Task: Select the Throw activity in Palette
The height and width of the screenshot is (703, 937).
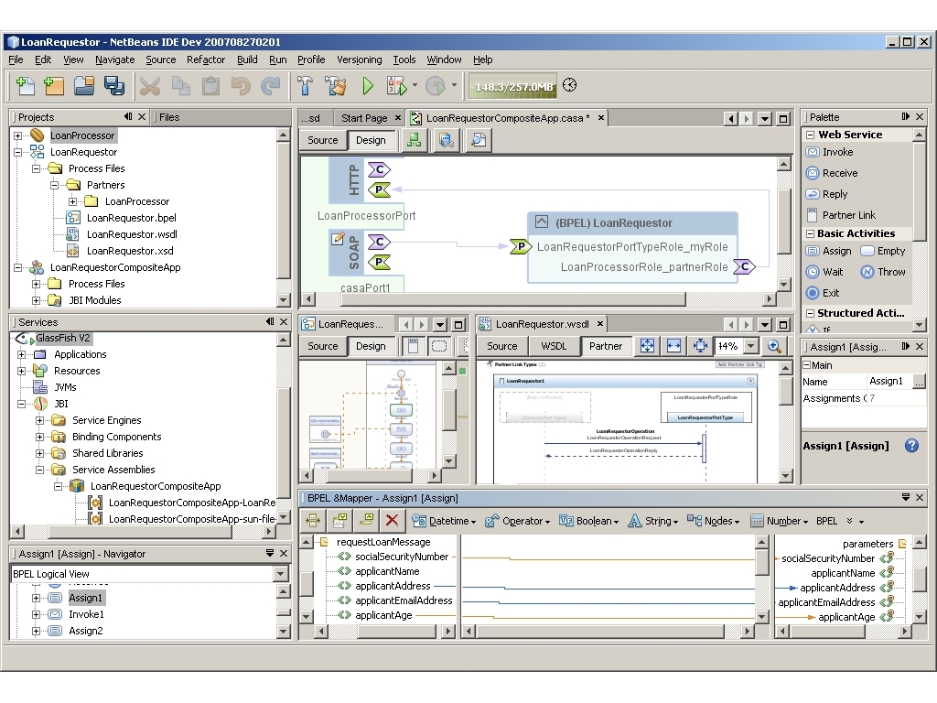Action: pyautogui.click(x=883, y=272)
